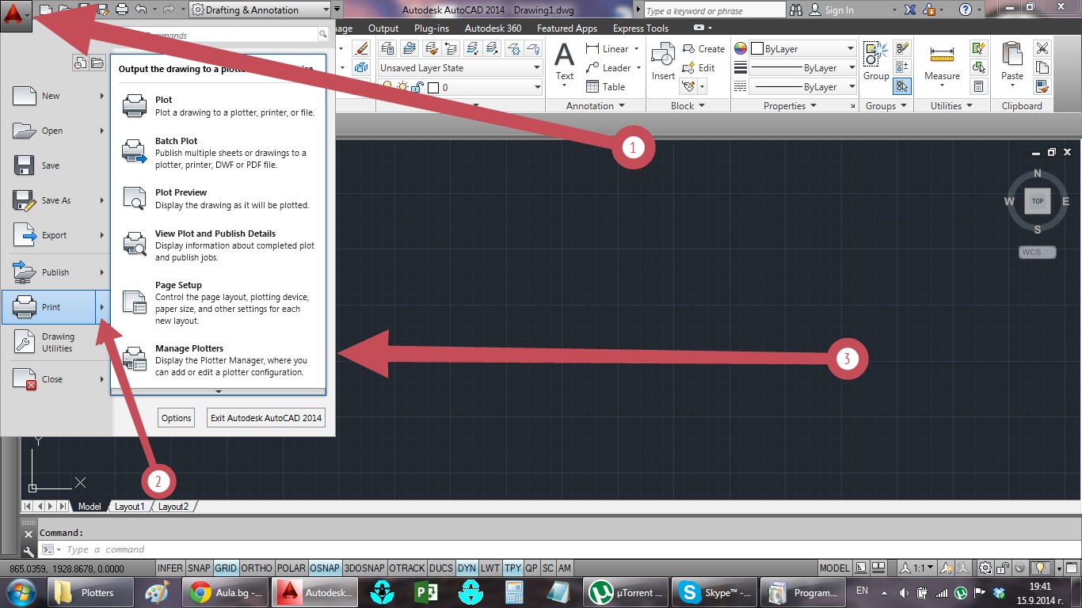Click the workspace switching gear in status bar
This screenshot has width=1082, height=608.
click(985, 568)
